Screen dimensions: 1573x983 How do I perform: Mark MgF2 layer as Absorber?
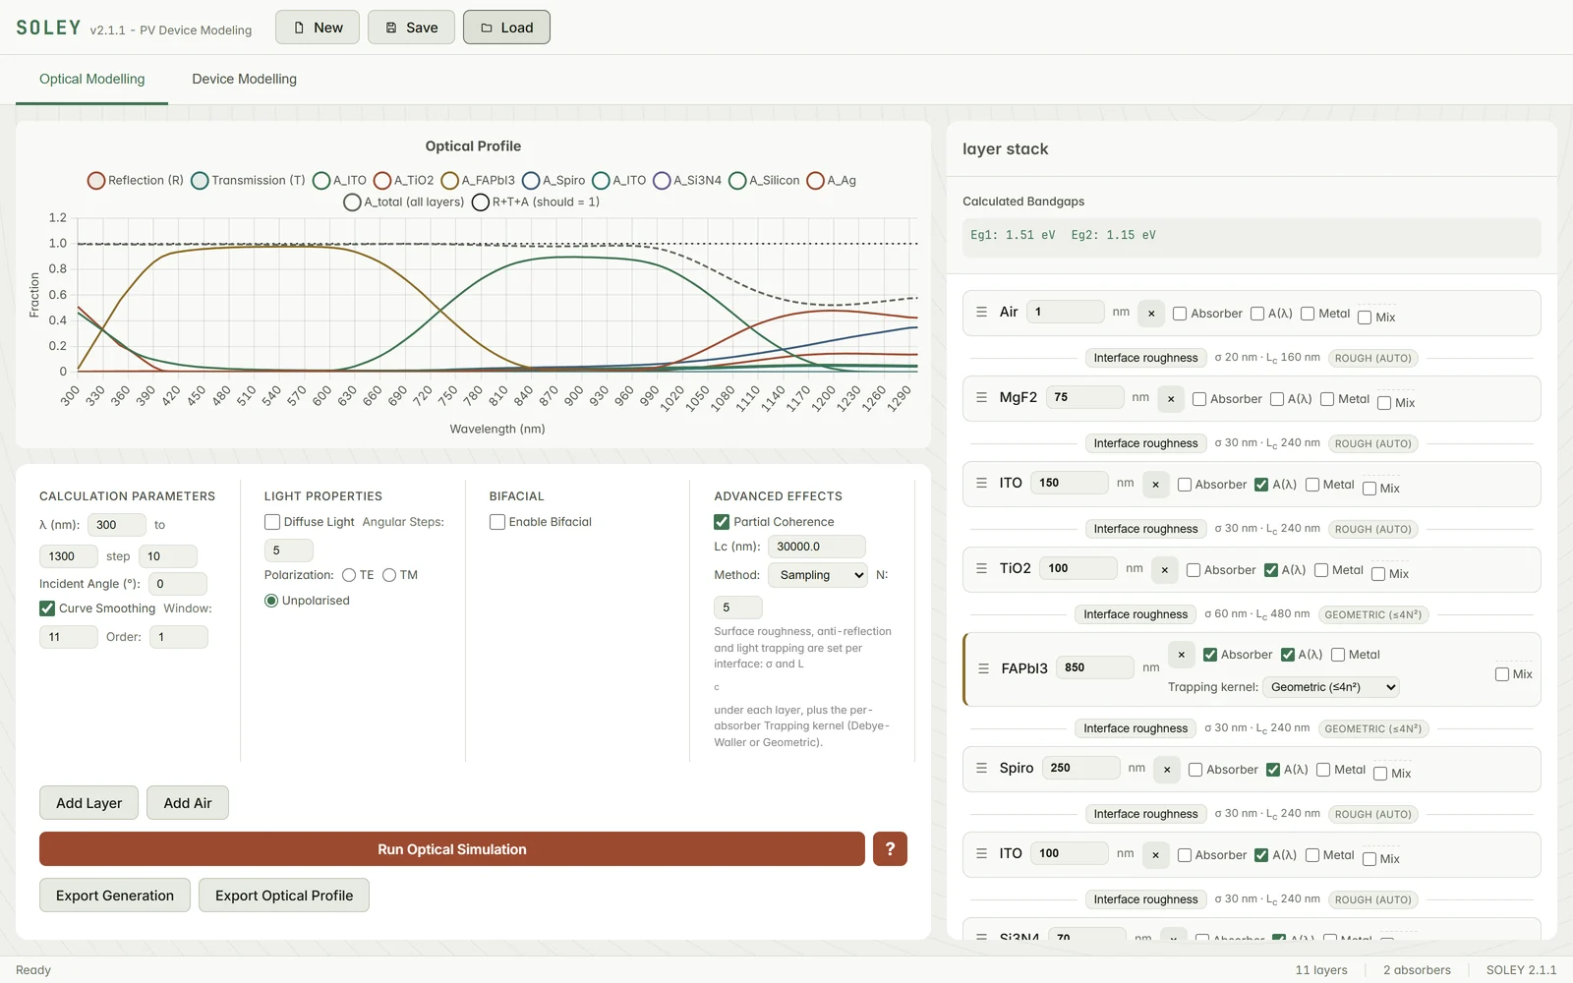coord(1199,399)
